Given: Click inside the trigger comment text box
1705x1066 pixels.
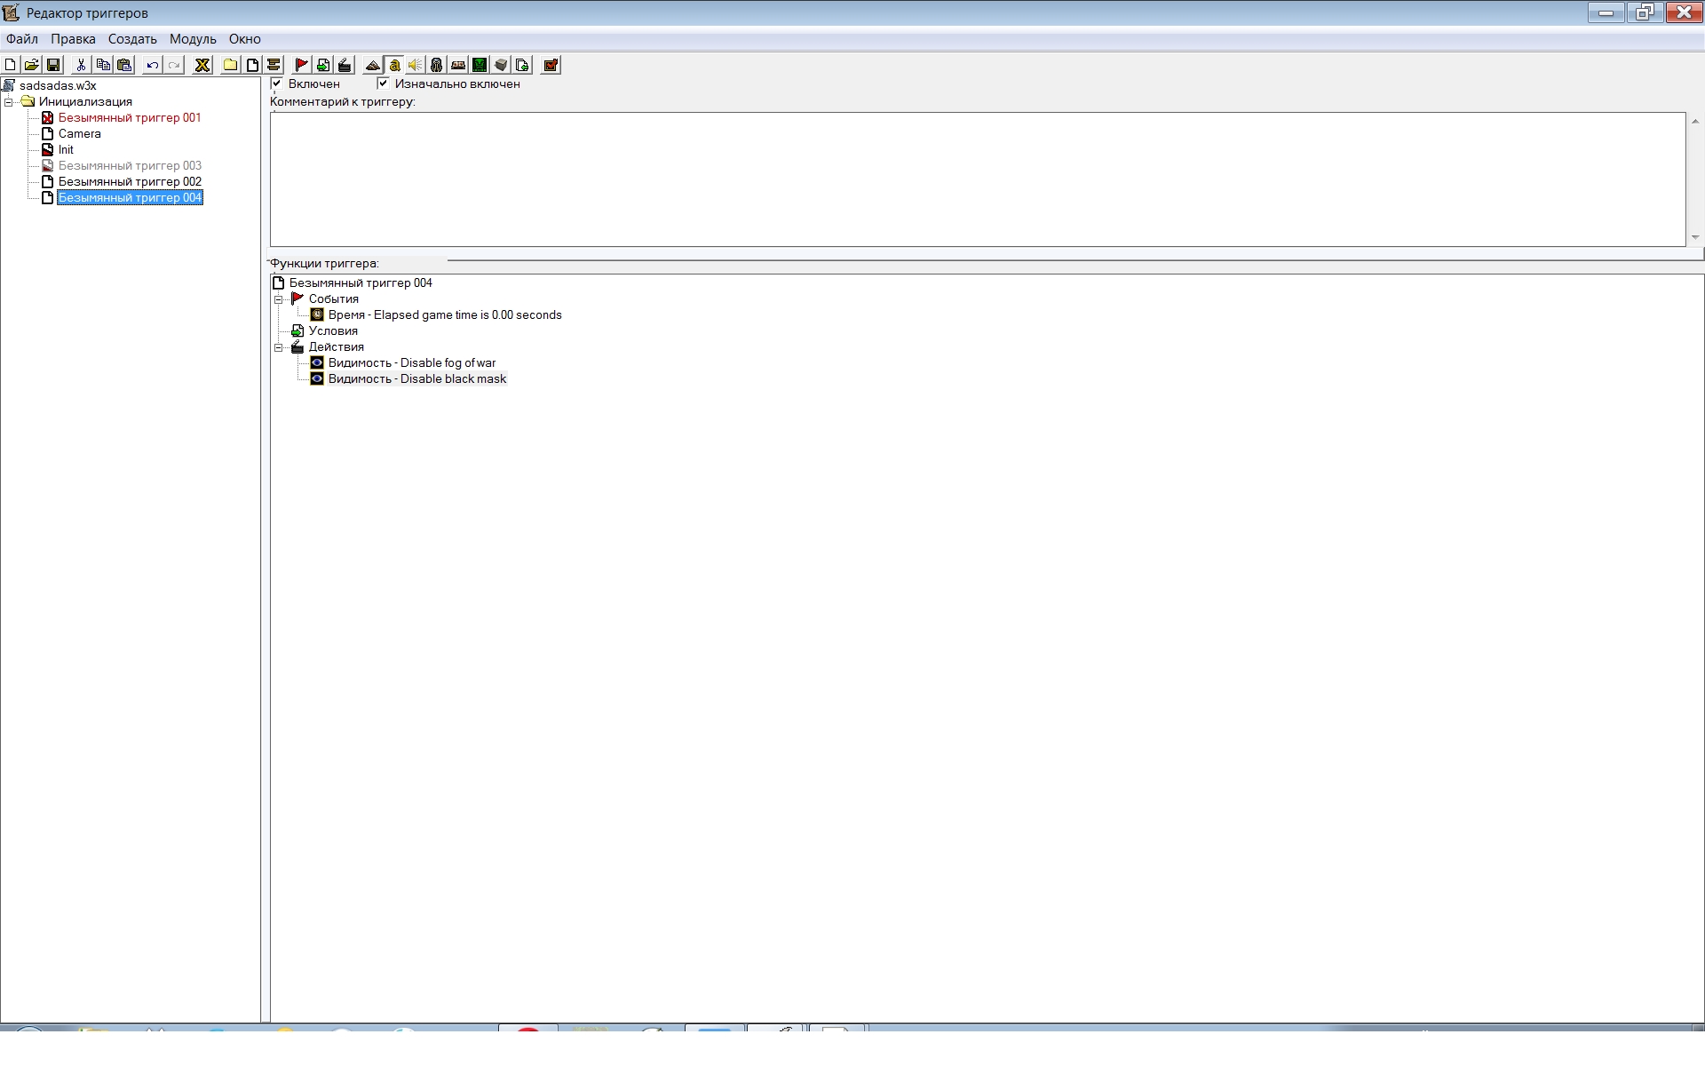Looking at the screenshot, I should pyautogui.click(x=977, y=179).
